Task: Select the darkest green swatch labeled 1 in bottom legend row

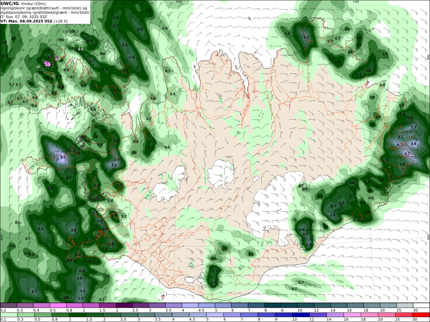Action: pos(77,315)
